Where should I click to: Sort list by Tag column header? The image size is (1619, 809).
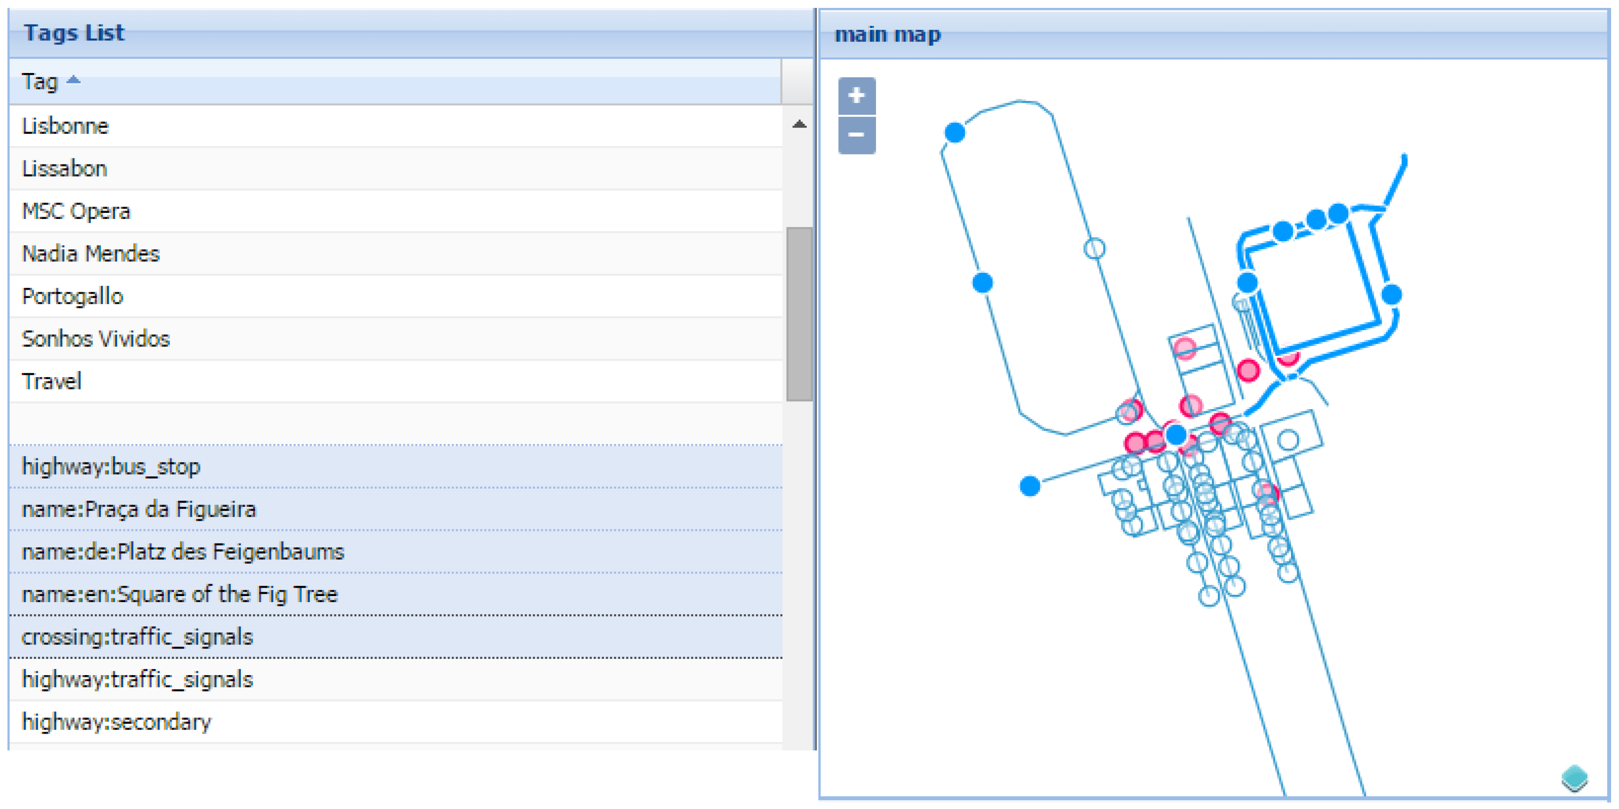(x=40, y=82)
